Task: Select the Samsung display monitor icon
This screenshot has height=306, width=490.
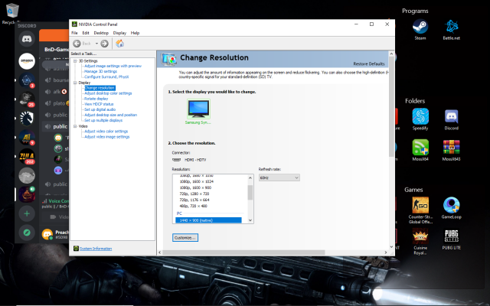Action: tap(198, 112)
